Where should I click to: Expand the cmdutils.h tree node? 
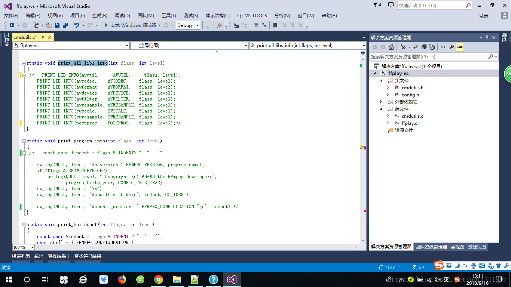click(388, 87)
